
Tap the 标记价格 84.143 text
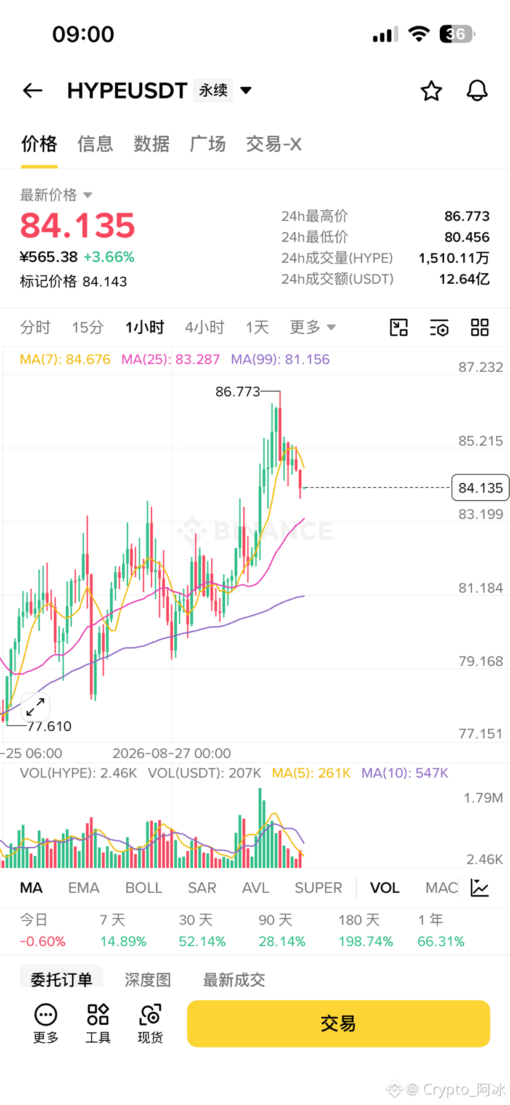point(73,282)
